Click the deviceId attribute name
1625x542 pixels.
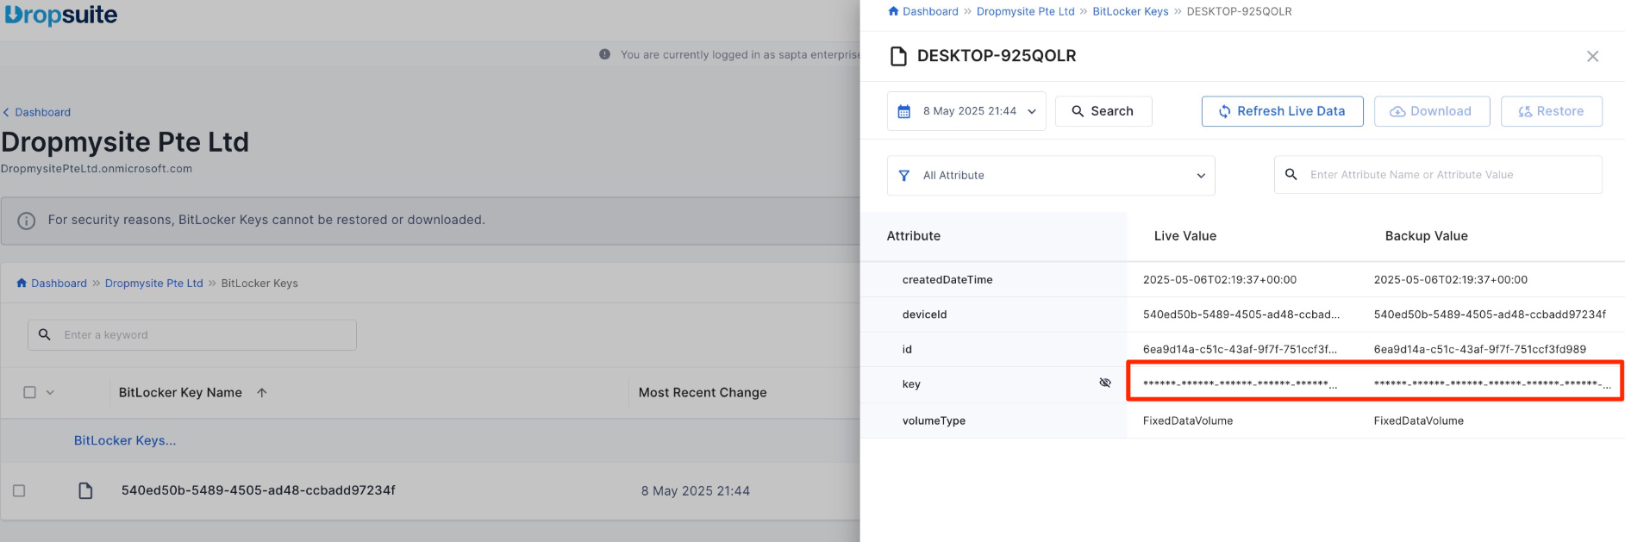(x=924, y=315)
